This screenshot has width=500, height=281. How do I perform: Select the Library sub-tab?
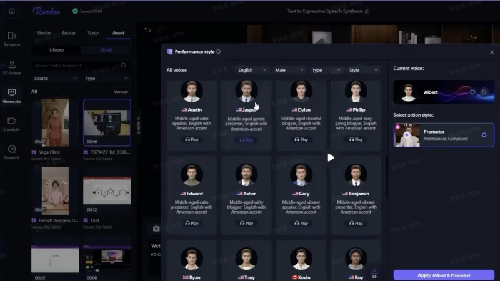click(56, 50)
